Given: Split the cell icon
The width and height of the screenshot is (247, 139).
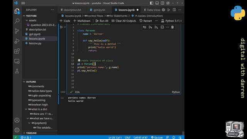Looking at the screenshot, I should click(162, 27).
